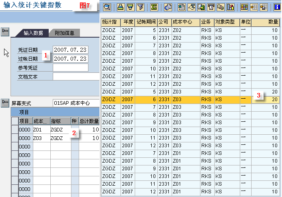Image resolution: width=282 pixels, height=197 pixels.
Task: Click the 成本 column header in items table
Action: coord(41,121)
